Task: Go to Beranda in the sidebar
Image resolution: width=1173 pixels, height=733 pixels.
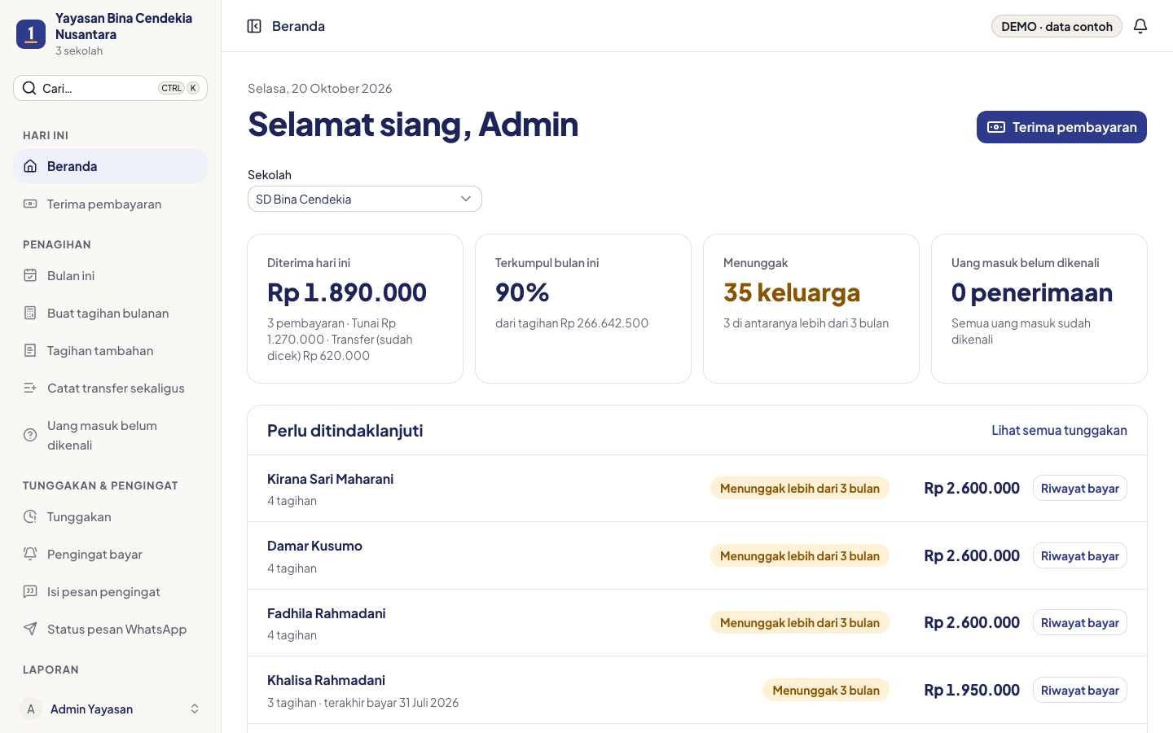Action: point(111,166)
